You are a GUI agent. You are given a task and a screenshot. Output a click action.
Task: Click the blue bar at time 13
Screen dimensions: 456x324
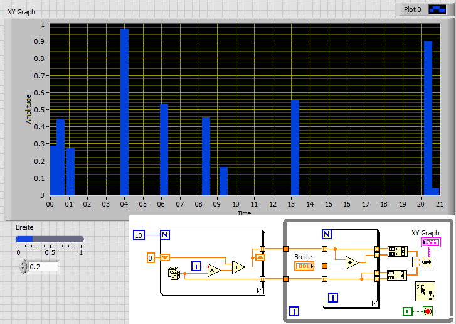[295, 148]
